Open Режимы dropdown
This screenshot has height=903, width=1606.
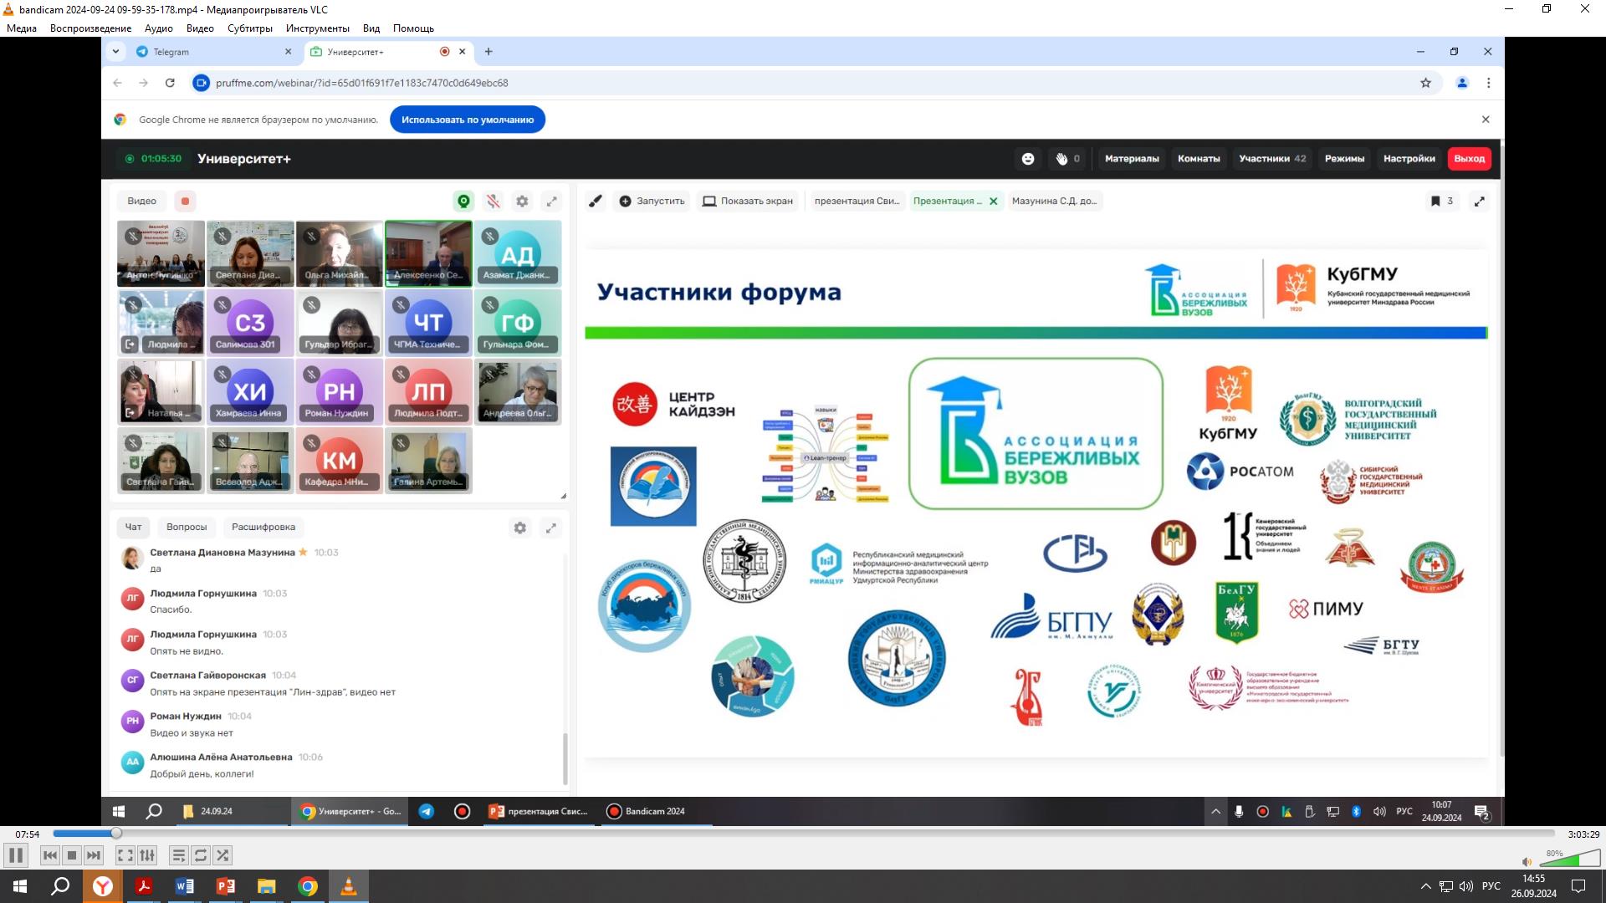pyautogui.click(x=1344, y=159)
